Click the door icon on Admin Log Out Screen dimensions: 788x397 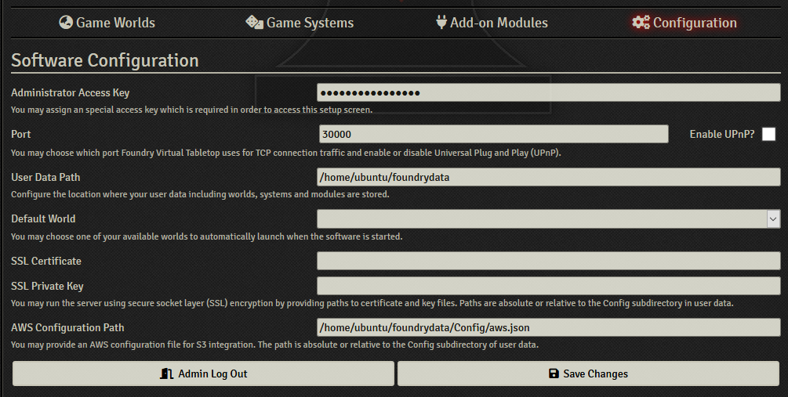166,374
